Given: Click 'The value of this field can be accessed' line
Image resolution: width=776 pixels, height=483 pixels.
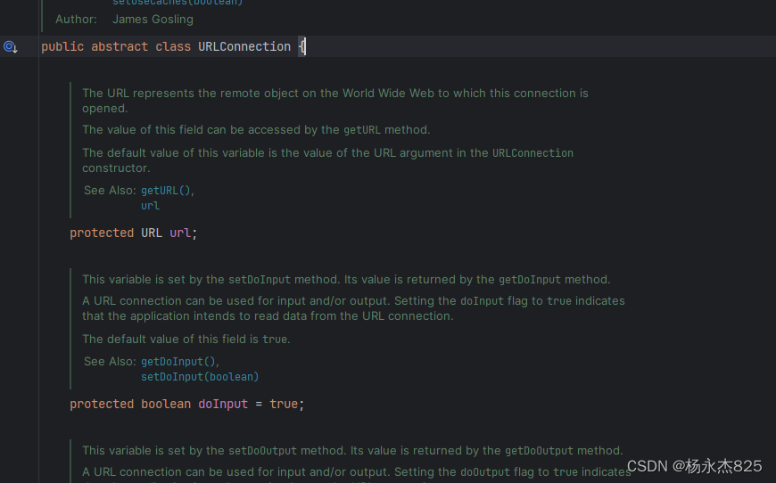Looking at the screenshot, I should tap(256, 129).
